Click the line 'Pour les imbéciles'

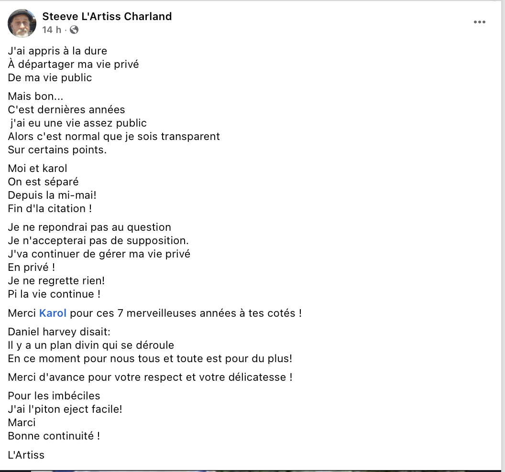pos(54,396)
